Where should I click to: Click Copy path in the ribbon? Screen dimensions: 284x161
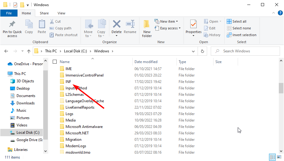60,28
